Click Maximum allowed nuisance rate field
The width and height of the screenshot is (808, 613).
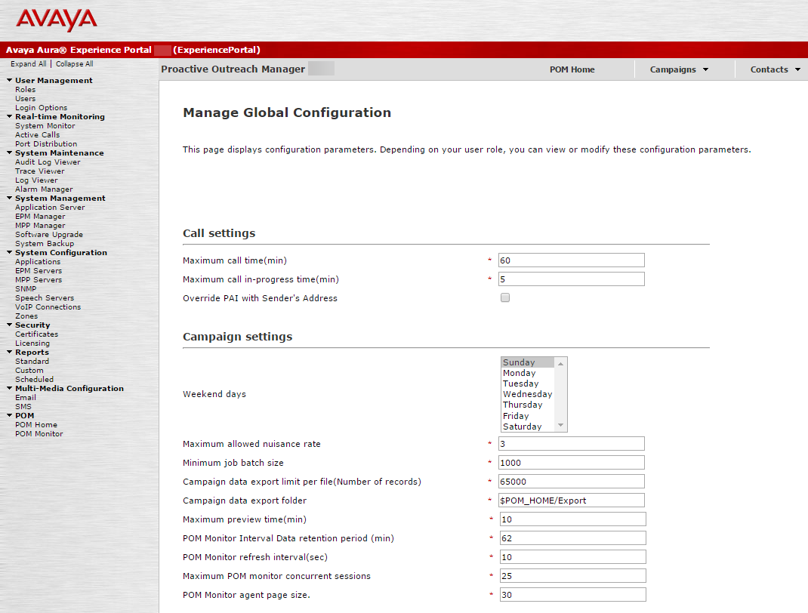point(572,444)
